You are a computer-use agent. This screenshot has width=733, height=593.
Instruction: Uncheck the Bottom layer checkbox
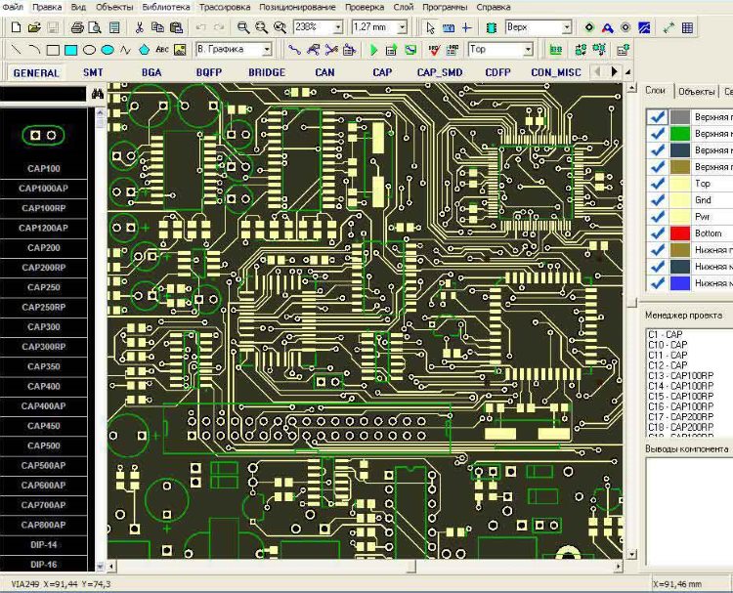tap(658, 233)
